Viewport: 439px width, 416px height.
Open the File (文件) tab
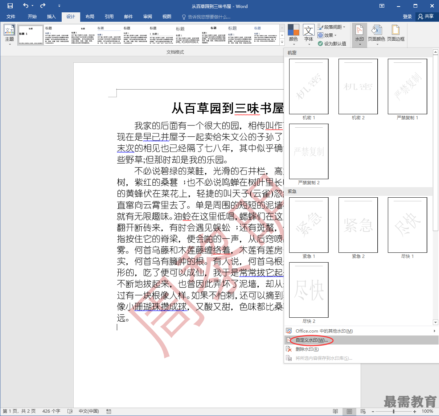[x=11, y=17]
